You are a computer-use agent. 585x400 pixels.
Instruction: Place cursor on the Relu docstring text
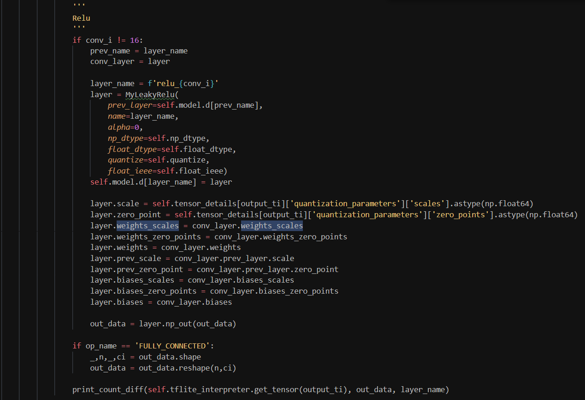tap(81, 18)
